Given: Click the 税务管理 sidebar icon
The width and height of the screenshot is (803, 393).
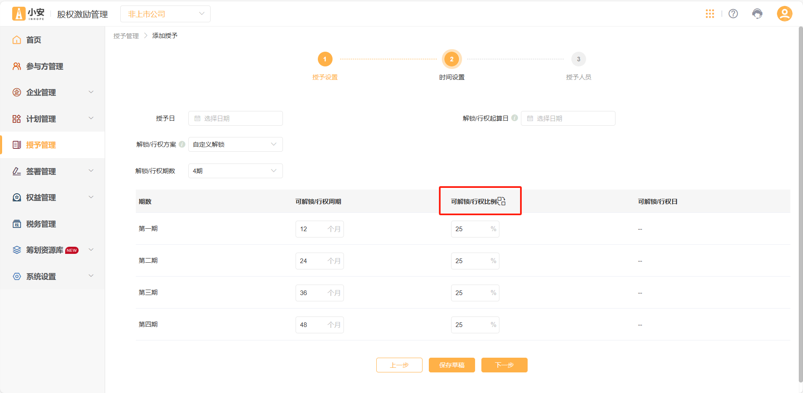Looking at the screenshot, I should pos(17,224).
